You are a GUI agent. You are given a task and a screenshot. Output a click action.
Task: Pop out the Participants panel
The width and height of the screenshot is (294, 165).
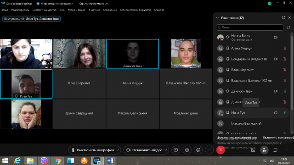pos(283,17)
